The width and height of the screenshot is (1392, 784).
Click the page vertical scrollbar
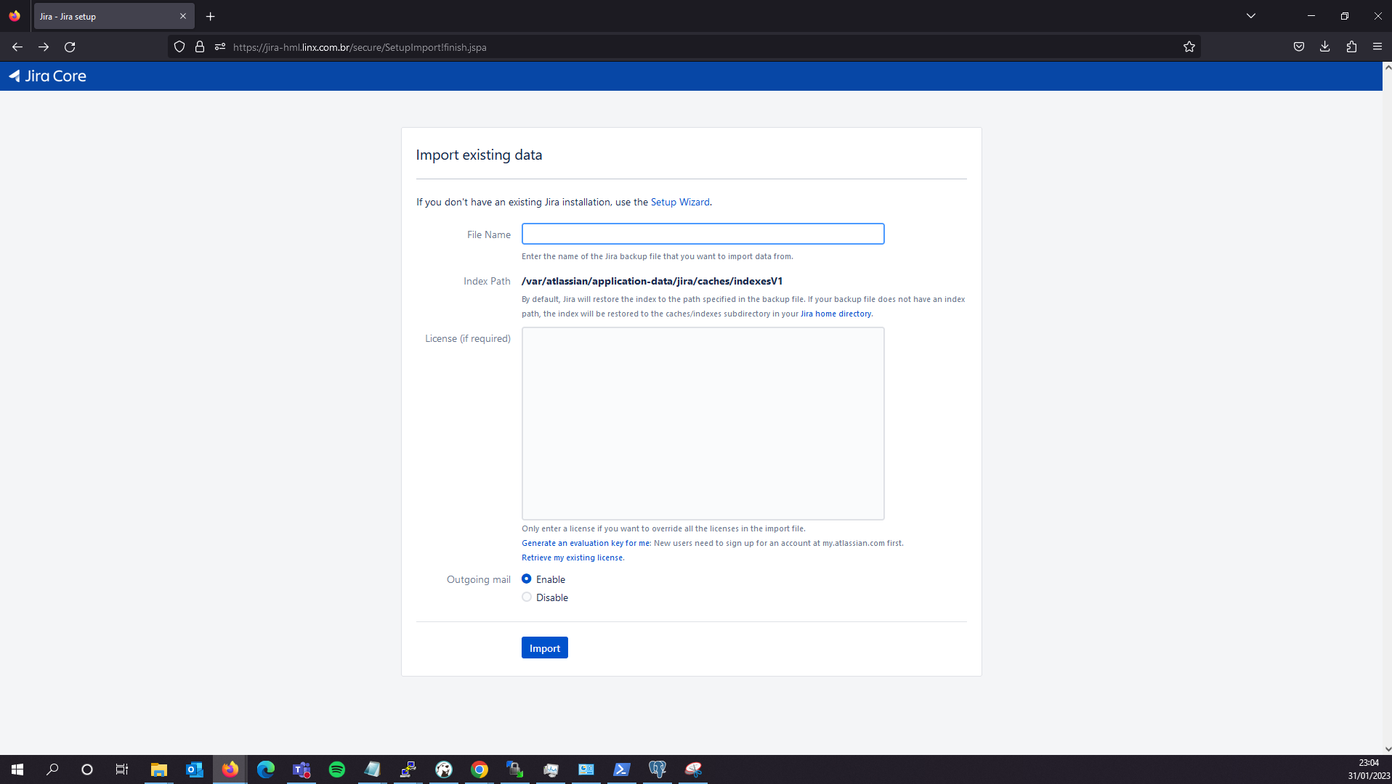pos(1387,408)
